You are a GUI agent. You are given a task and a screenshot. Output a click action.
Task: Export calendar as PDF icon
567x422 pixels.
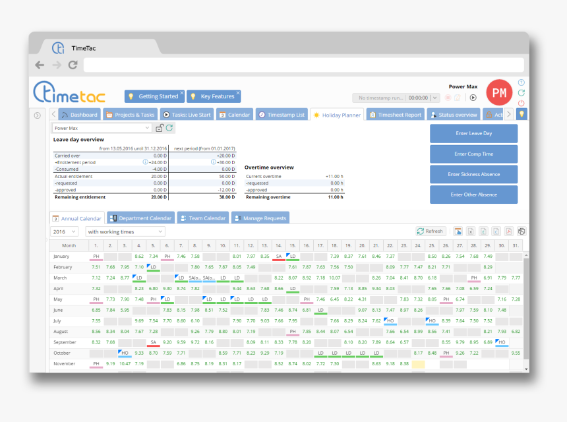point(509,231)
